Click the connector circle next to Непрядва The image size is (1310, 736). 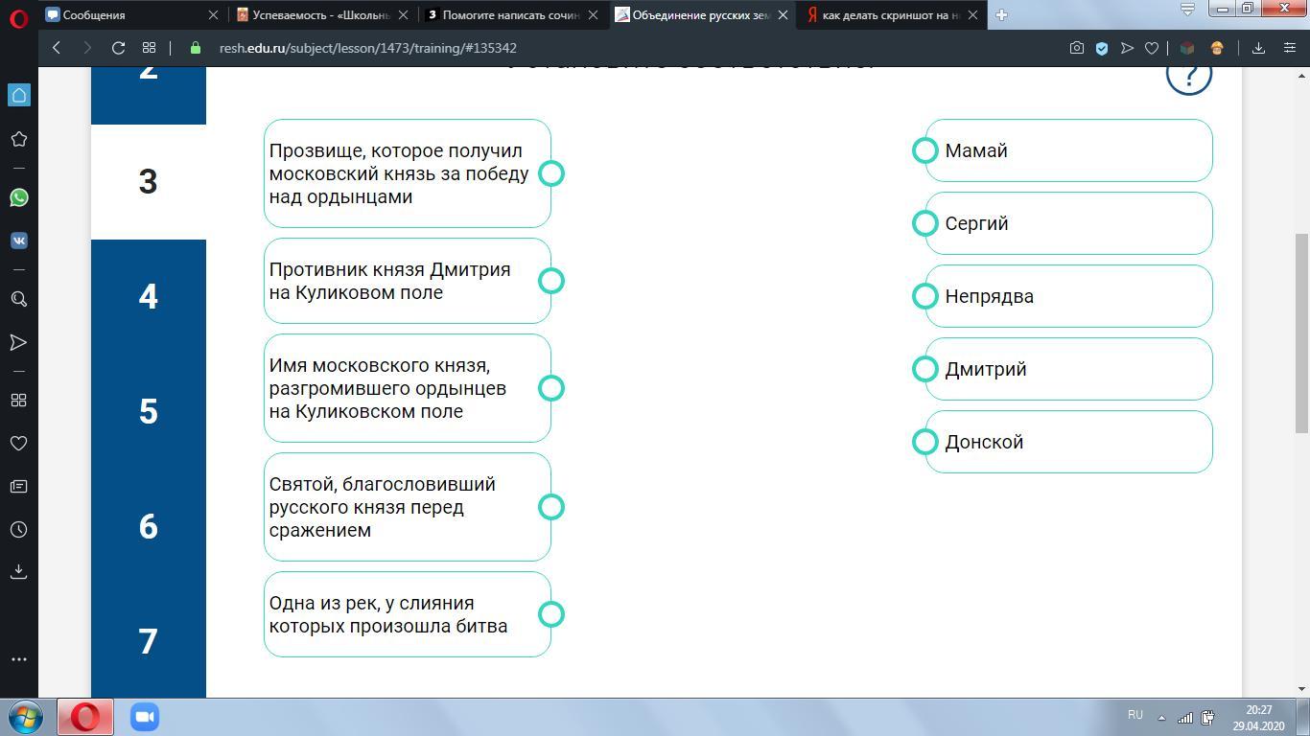[924, 296]
